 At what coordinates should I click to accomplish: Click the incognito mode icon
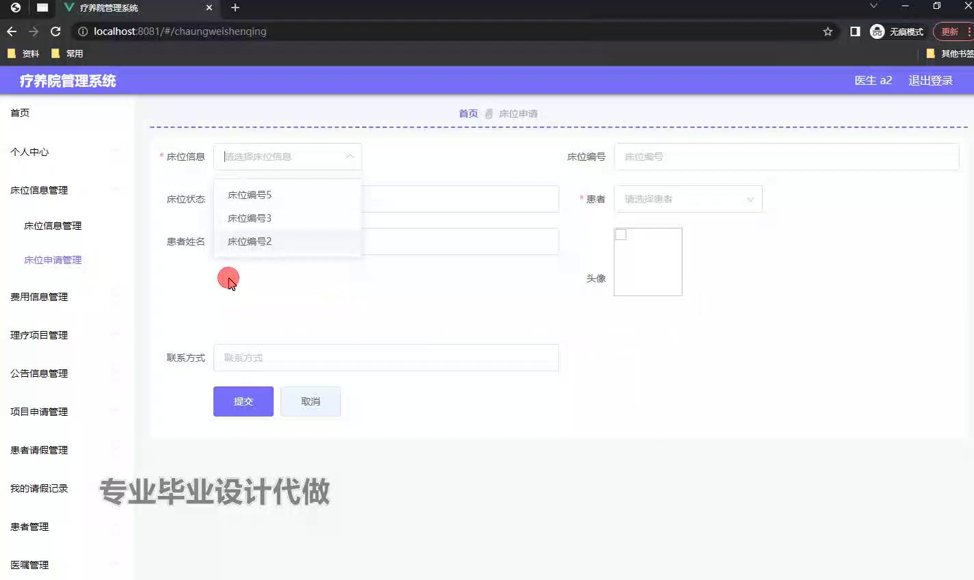(x=877, y=31)
